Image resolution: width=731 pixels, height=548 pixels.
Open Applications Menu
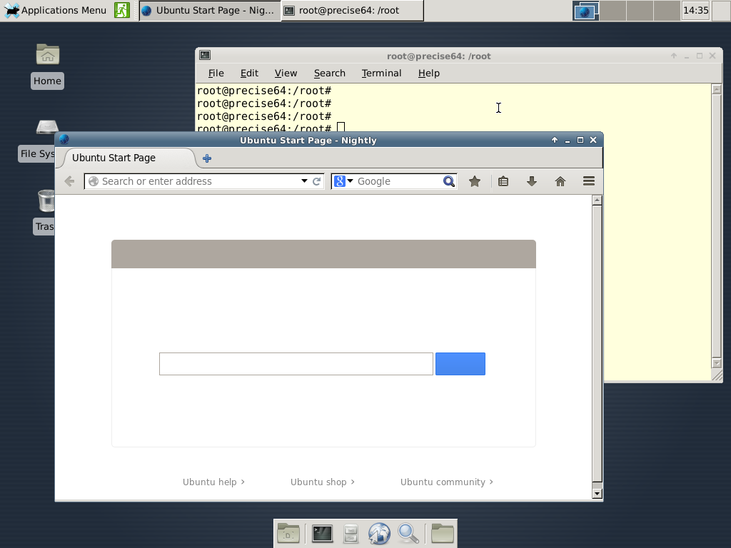[56, 10]
